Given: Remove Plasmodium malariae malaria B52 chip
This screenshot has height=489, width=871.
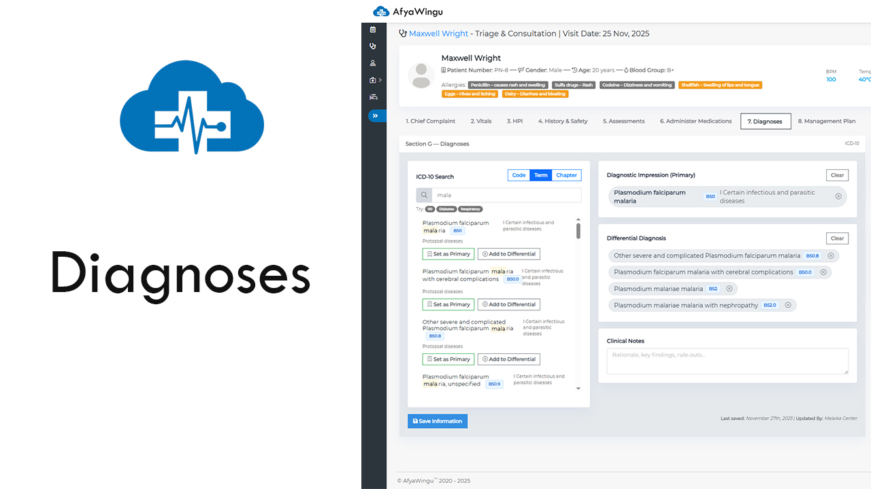Looking at the screenshot, I should [729, 289].
